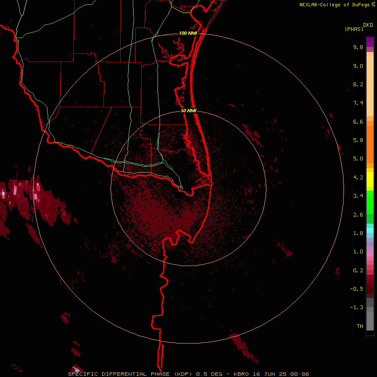Pick the bright green color bar segment

pyautogui.click(x=370, y=204)
